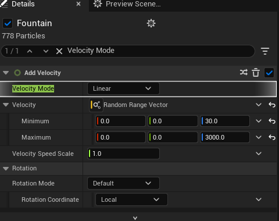Reset Velocity to default with the arrow icon

[272, 105]
